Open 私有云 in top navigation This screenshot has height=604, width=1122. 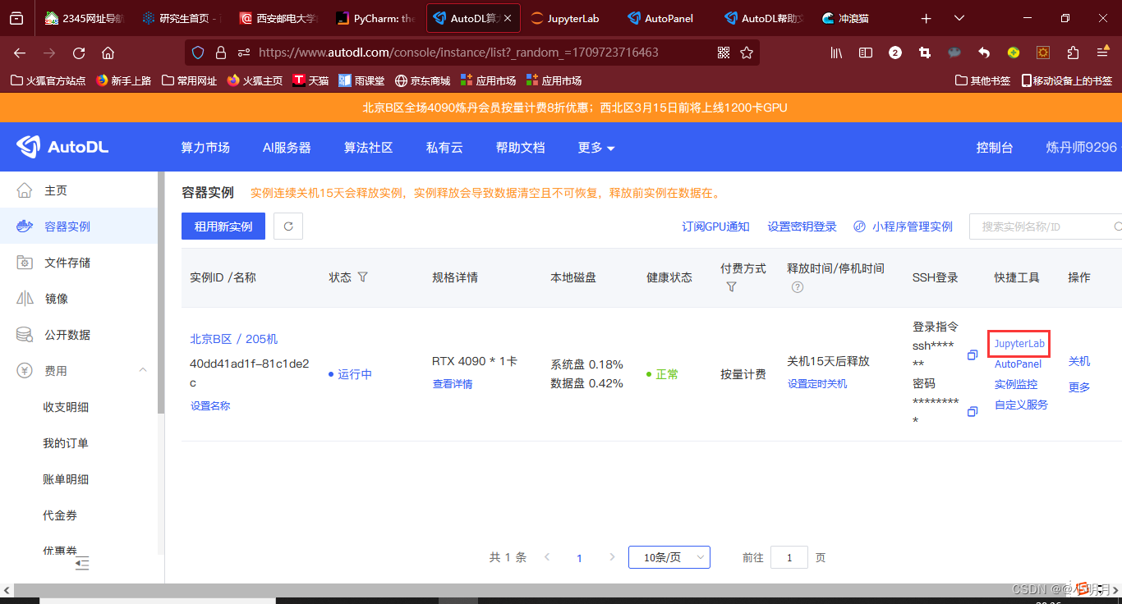pos(444,148)
